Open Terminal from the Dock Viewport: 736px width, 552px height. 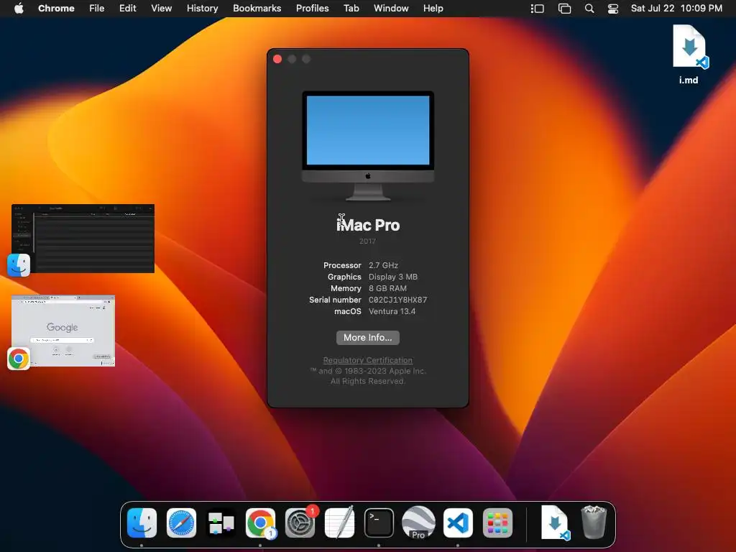coord(379,523)
